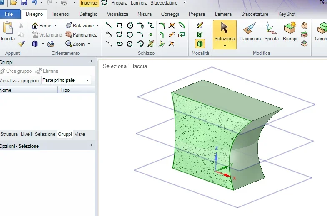The width and height of the screenshot is (327, 216).
Task: Click the Home view button
Action: click(42, 26)
